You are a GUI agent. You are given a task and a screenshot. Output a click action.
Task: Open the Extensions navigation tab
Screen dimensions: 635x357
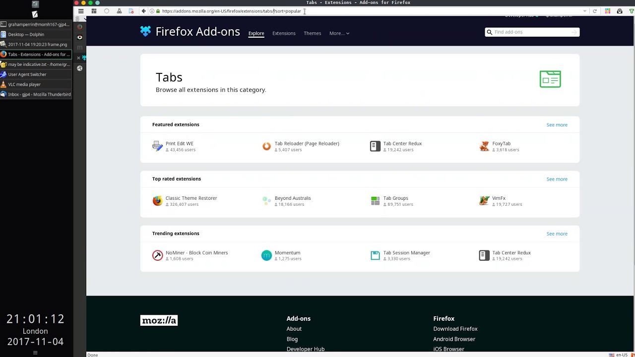[284, 33]
